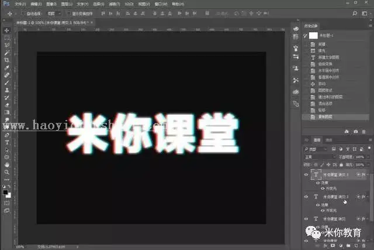
Task: Hide the 米你课堂 拷贝 2 layer
Action: click(306, 197)
